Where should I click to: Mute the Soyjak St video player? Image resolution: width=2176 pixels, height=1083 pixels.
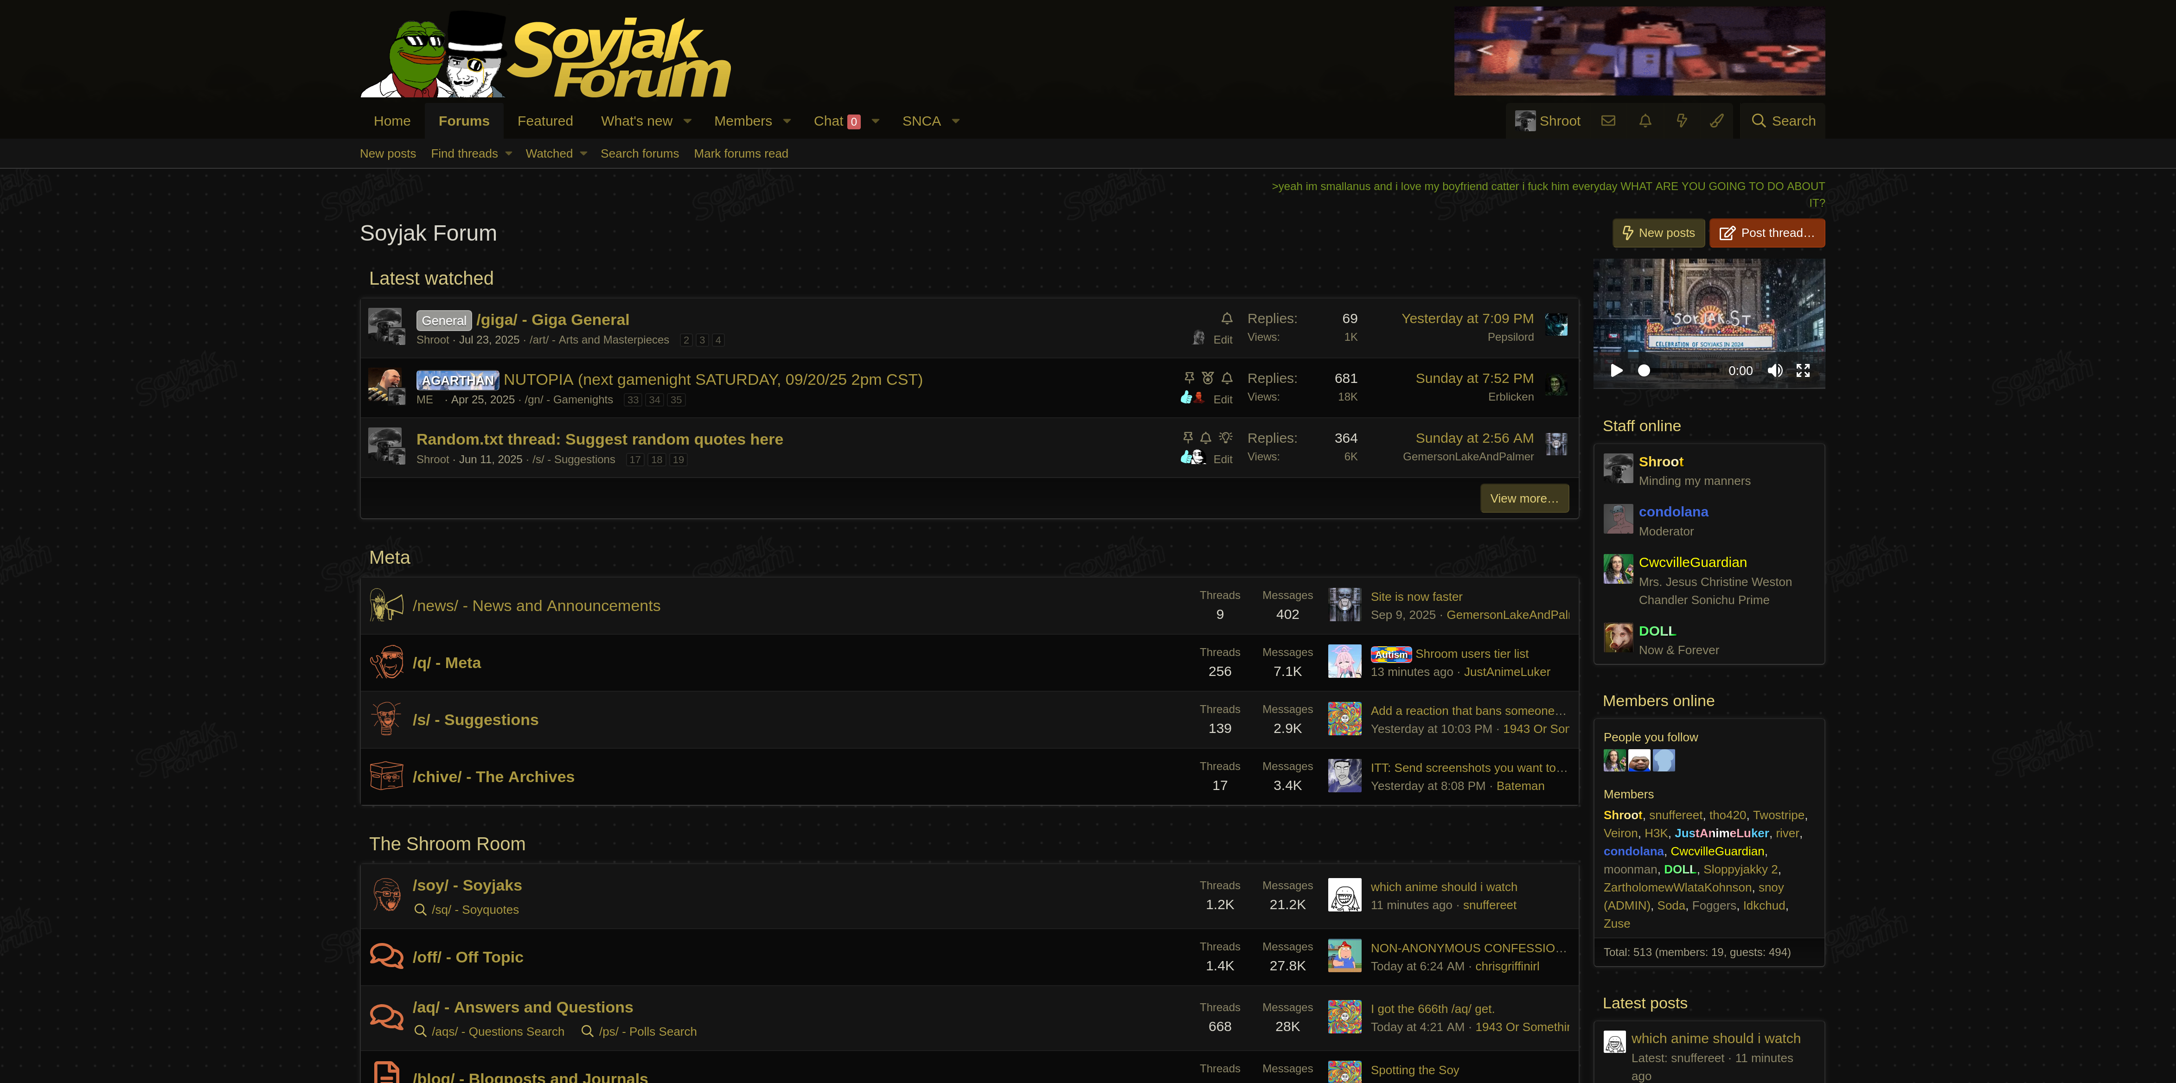point(1775,370)
